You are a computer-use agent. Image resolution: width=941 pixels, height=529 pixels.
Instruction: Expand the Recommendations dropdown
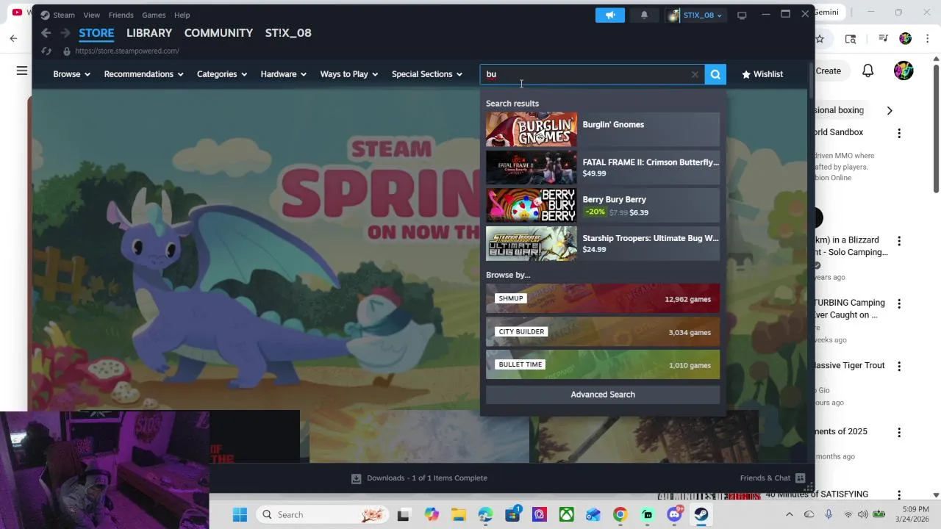coord(143,74)
